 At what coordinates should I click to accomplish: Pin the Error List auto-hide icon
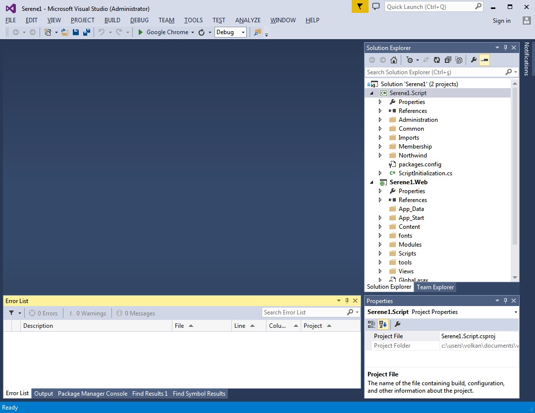(x=347, y=301)
